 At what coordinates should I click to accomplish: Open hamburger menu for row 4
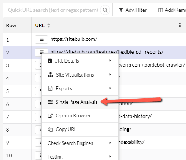[x=38, y=78]
